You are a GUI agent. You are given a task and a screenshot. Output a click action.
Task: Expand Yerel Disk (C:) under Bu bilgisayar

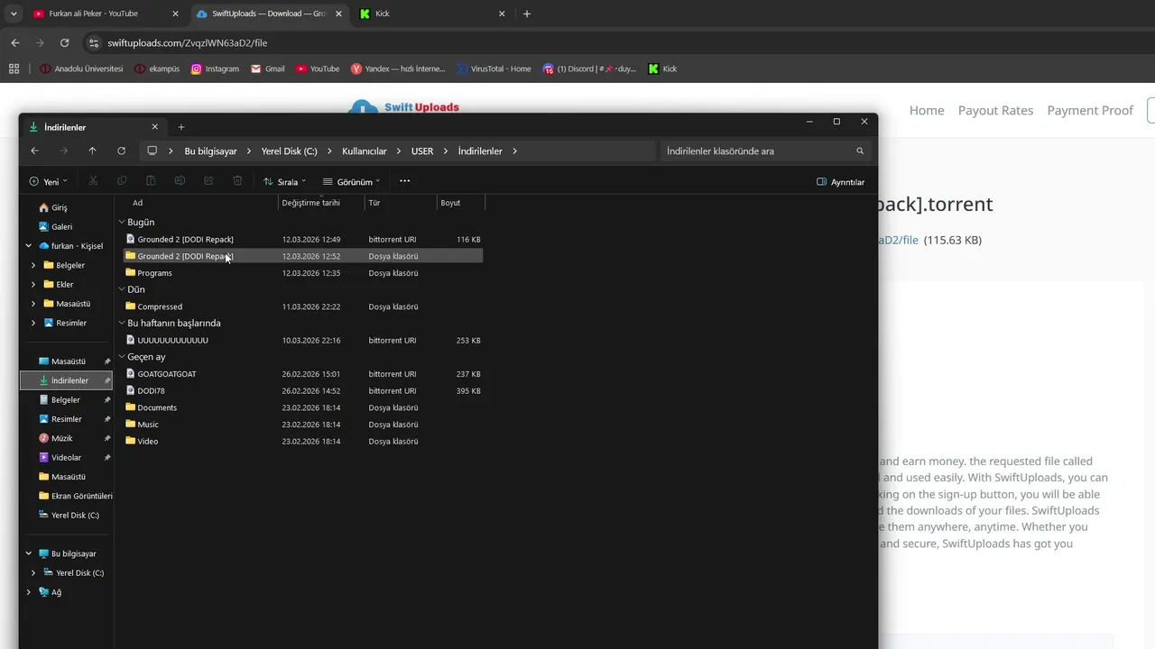tap(34, 573)
